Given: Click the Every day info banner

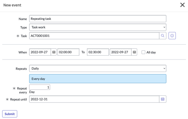Looking at the screenshot, I should pos(98,79).
